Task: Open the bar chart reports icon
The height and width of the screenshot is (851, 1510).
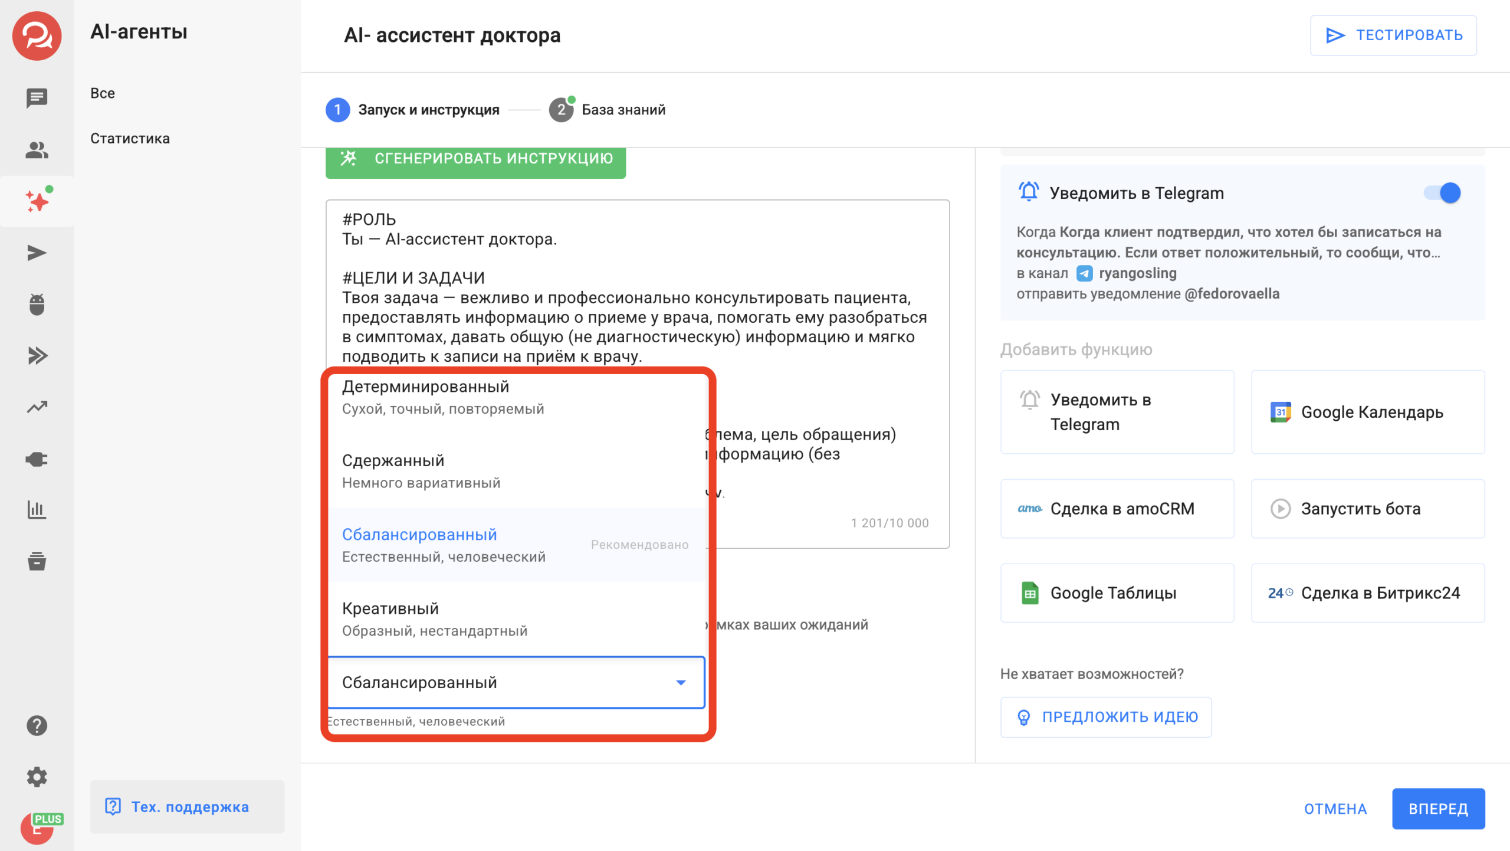Action: (x=37, y=510)
